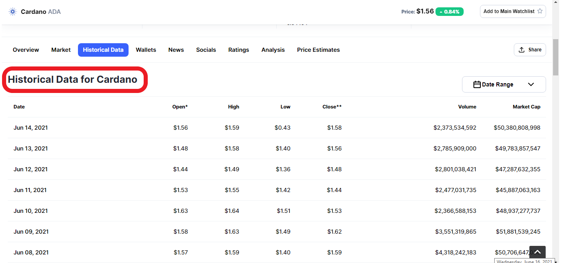Switch to the Socials tab
Image resolution: width=562 pixels, height=263 pixels.
(206, 50)
